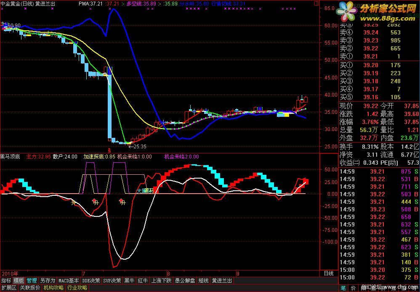420x292 pixels.
Task: Click the 买⑤ bid price 39.16
Action: pyautogui.click(x=370, y=97)
